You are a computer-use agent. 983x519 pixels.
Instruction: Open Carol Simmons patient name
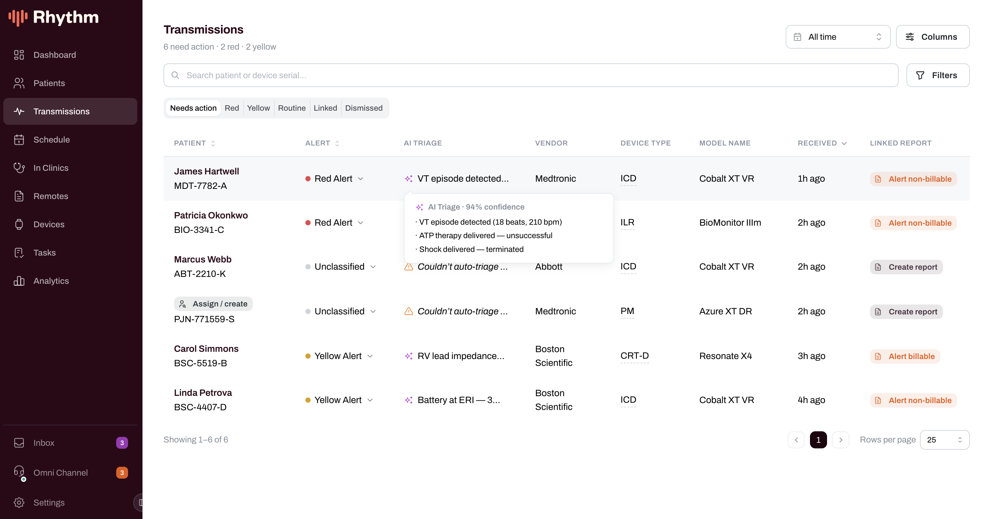pyautogui.click(x=206, y=349)
